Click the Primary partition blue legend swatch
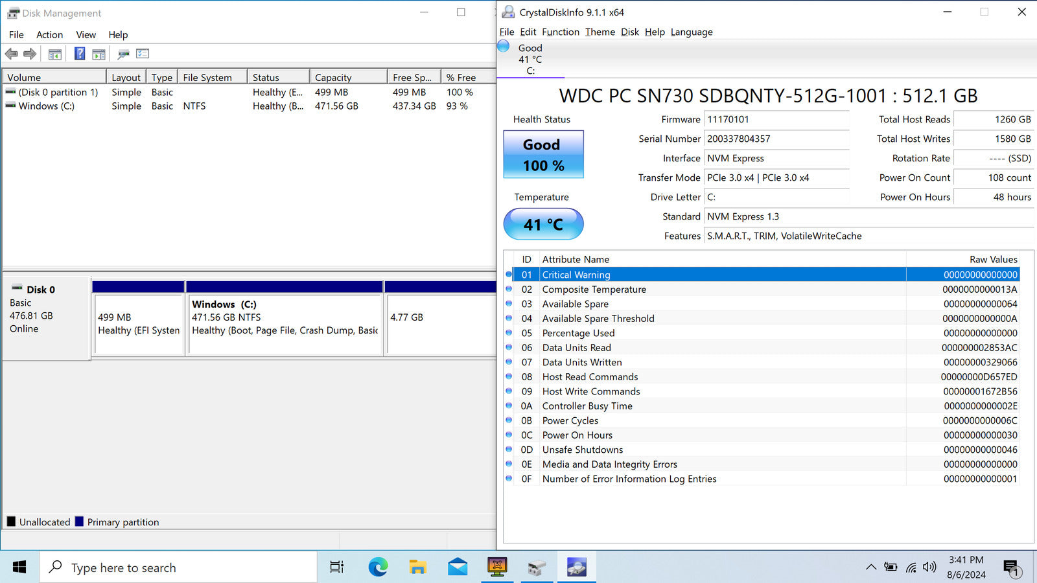 (79, 521)
